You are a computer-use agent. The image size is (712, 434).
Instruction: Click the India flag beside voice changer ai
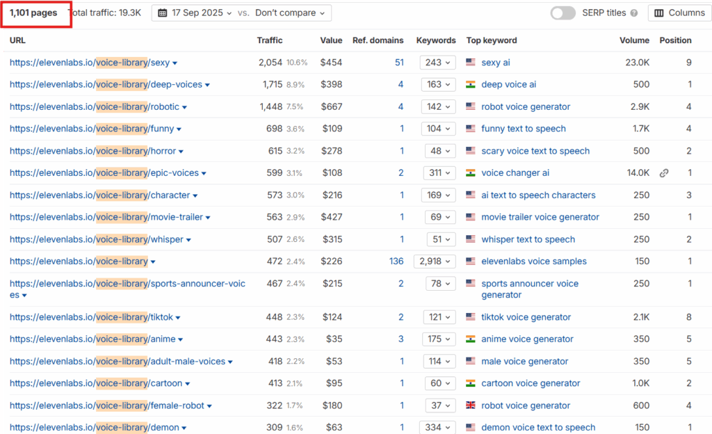(471, 173)
